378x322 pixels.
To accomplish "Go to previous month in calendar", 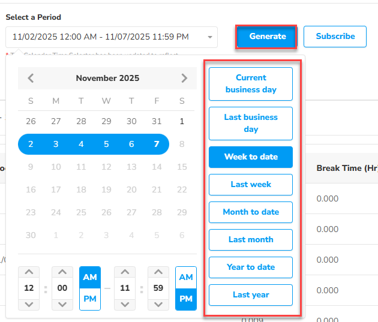I will point(31,78).
